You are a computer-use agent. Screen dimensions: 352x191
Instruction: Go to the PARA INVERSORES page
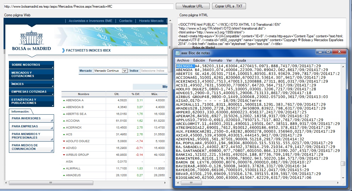[x=31, y=118]
